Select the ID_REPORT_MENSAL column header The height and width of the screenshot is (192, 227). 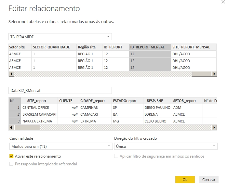coord(150,47)
